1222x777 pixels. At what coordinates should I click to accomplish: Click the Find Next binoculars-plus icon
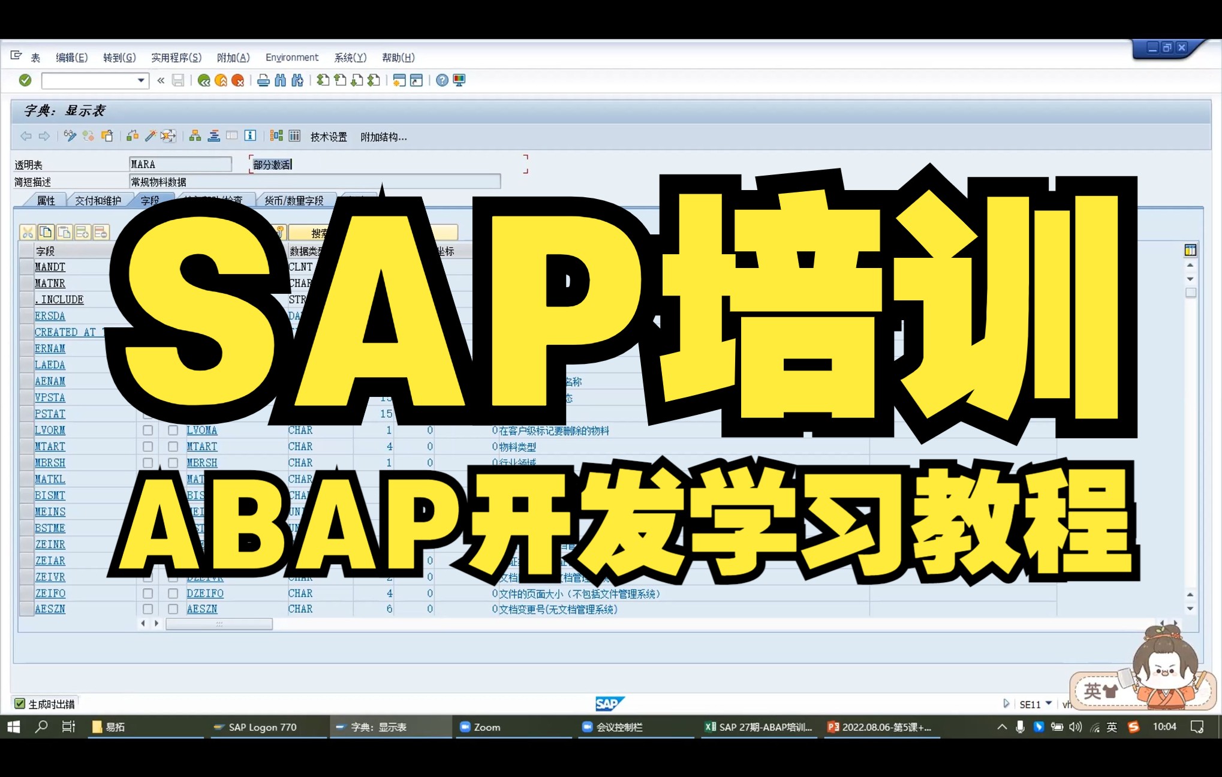coord(297,80)
